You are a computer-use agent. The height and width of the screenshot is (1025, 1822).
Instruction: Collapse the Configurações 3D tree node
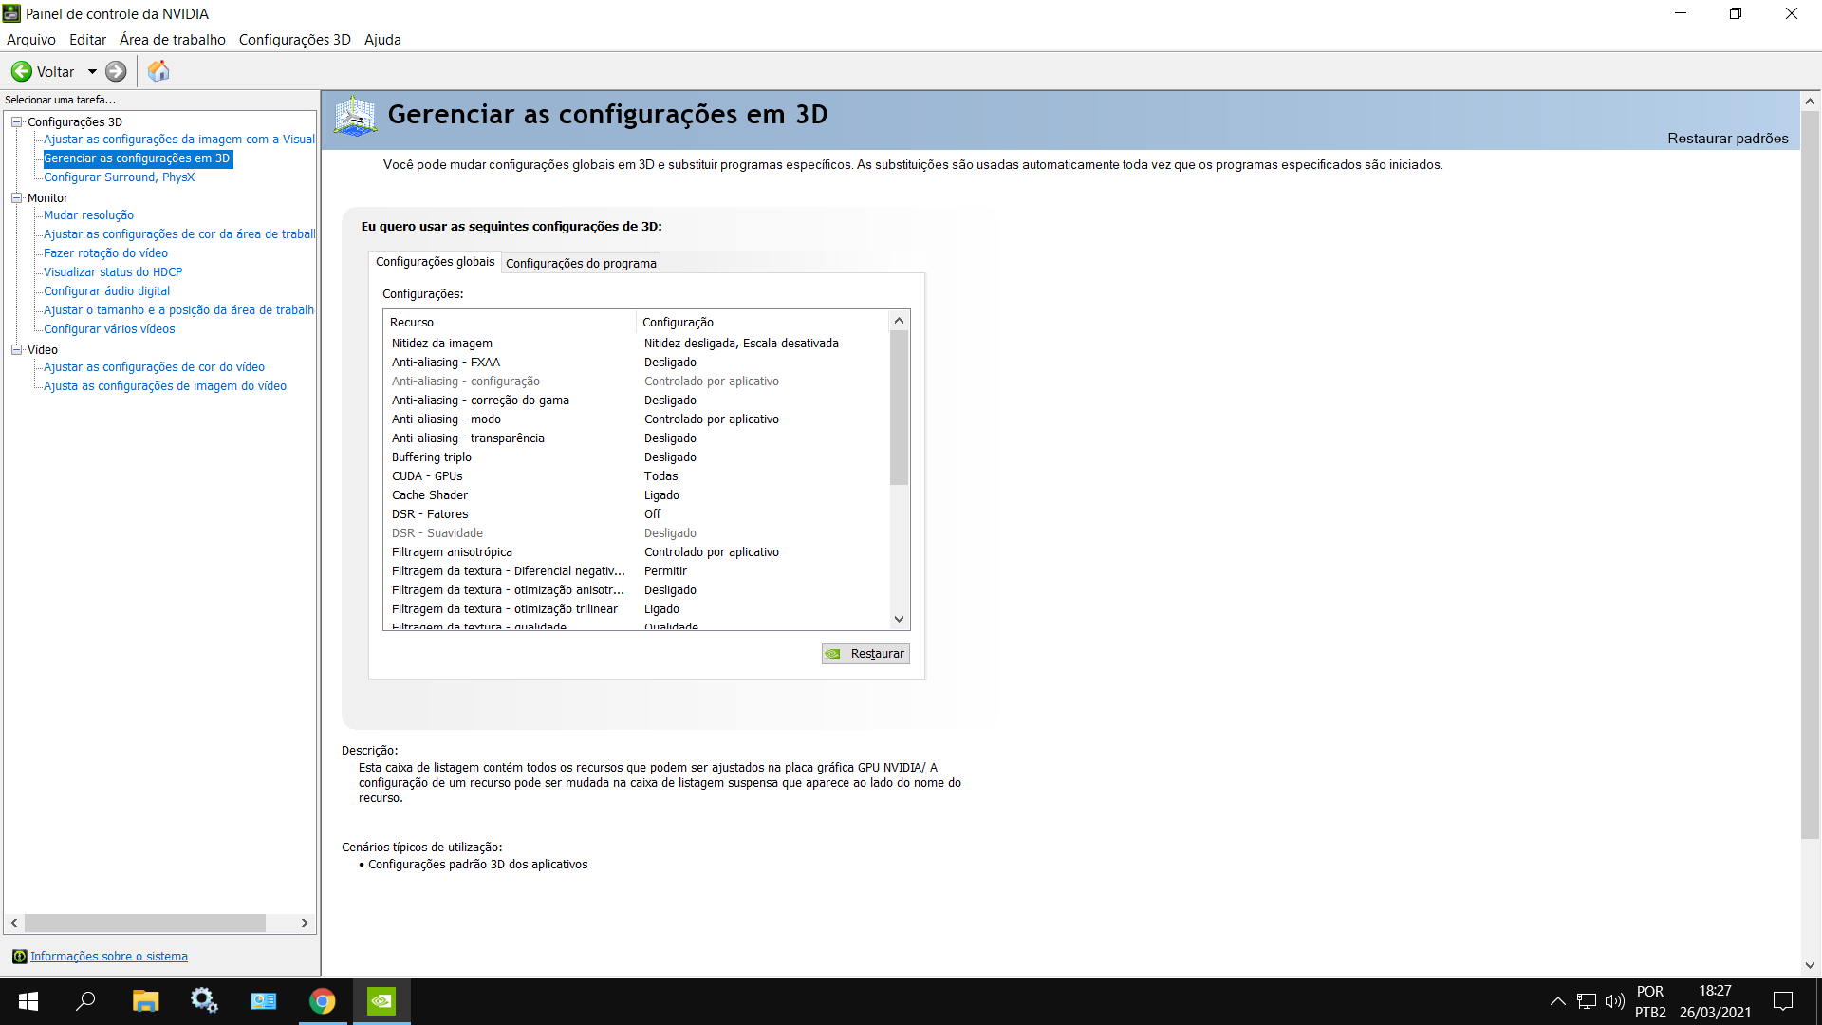point(16,121)
